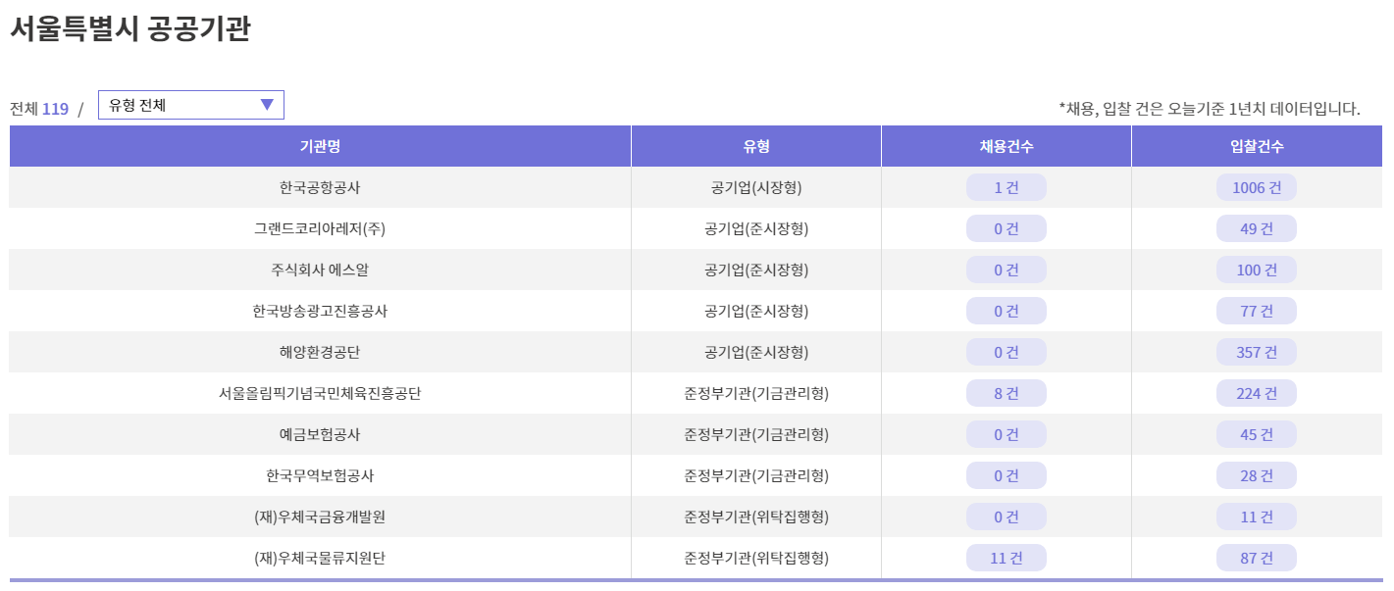Show (재)우체국물류지원단 11 건 recruitment badge
The width and height of the screenshot is (1394, 591).
(x=1007, y=558)
